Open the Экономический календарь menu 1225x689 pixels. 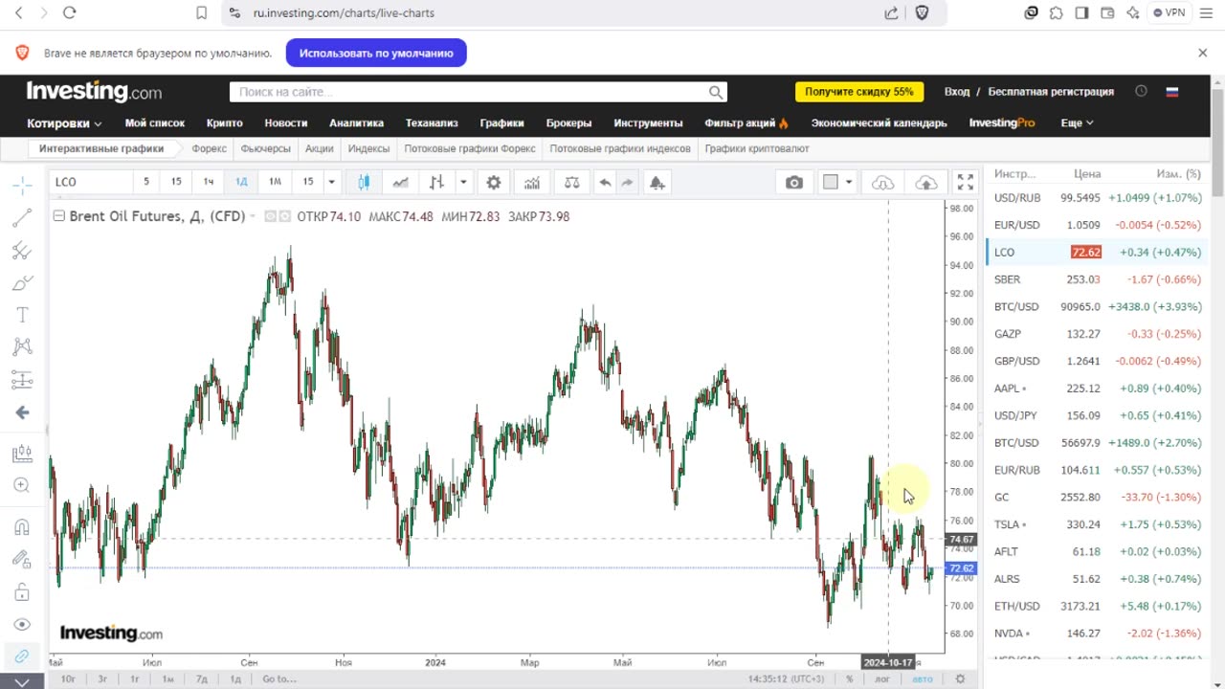point(879,122)
